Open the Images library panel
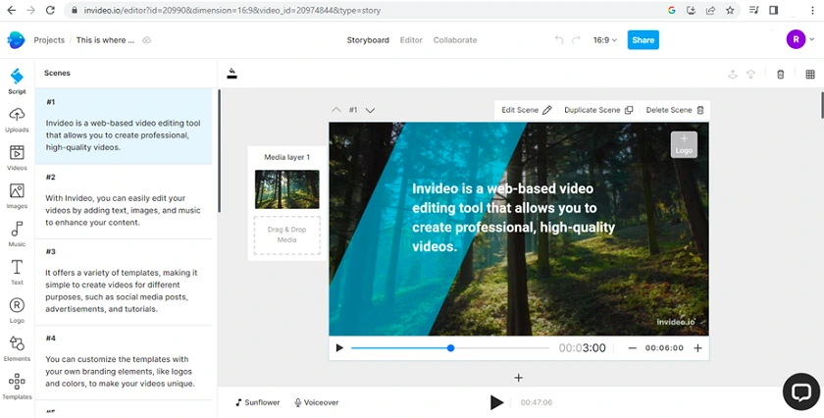This screenshot has width=824, height=418. coord(17,196)
